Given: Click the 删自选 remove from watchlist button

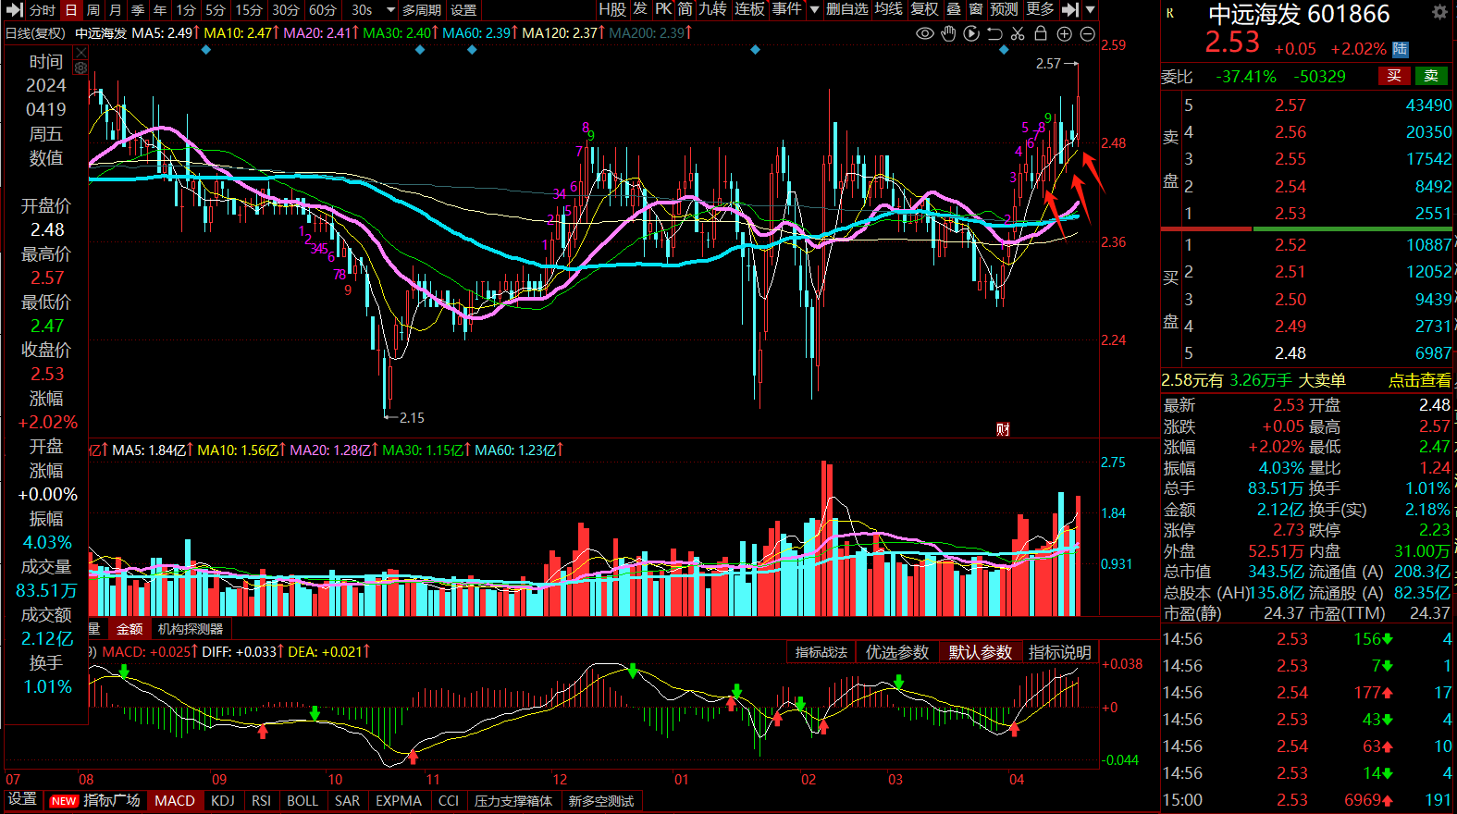Looking at the screenshot, I should (847, 9).
